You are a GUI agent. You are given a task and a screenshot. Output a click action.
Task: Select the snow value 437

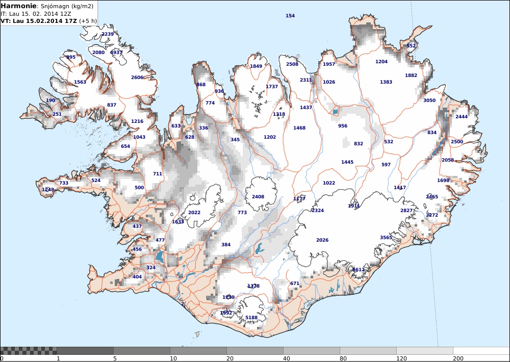137,226
